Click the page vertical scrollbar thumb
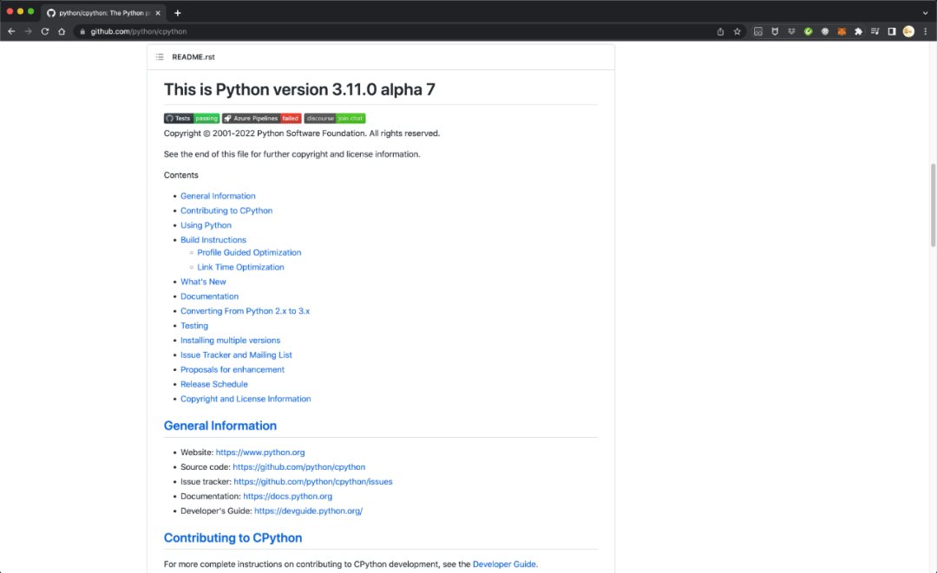937x573 pixels. coord(933,205)
